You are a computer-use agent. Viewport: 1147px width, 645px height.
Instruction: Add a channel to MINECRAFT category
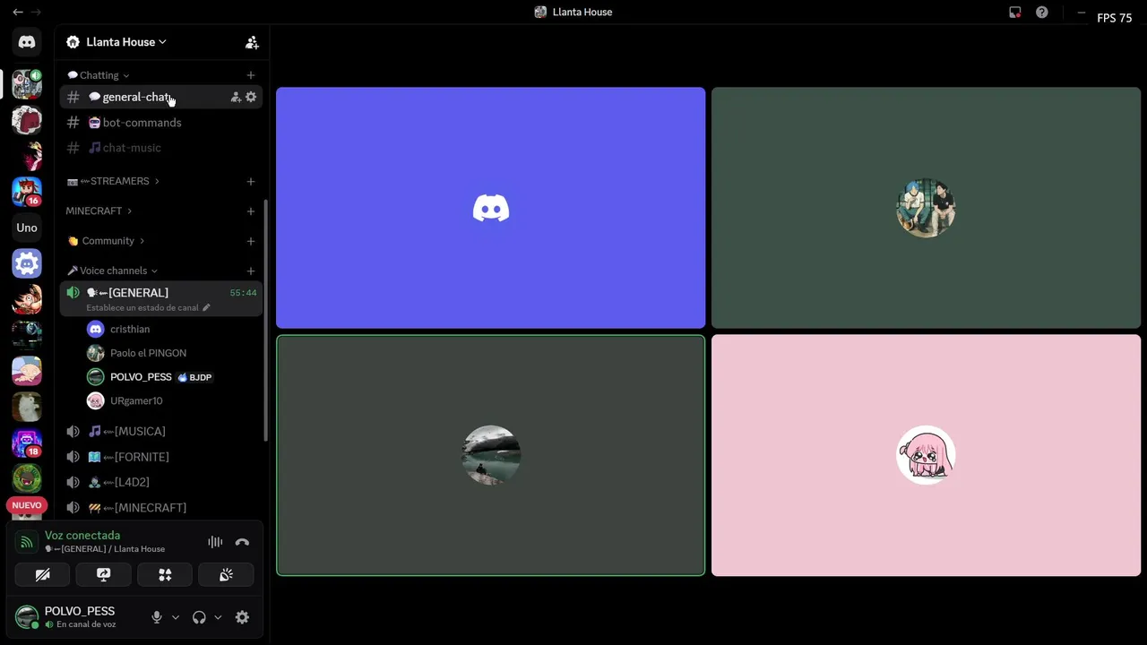coord(251,211)
